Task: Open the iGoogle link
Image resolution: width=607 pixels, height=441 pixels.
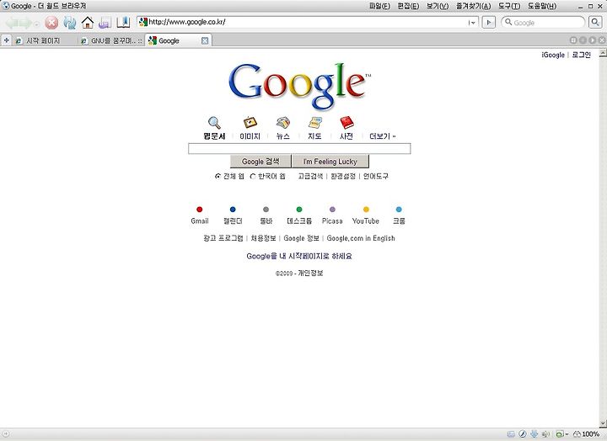Action: tap(553, 55)
